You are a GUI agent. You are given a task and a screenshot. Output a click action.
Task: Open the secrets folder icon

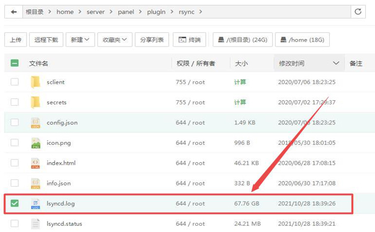click(35, 103)
